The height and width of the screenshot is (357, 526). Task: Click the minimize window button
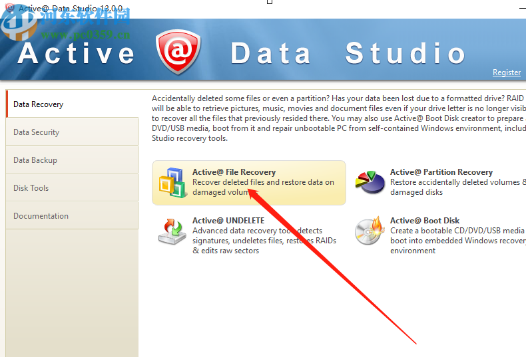[x=522, y=8]
